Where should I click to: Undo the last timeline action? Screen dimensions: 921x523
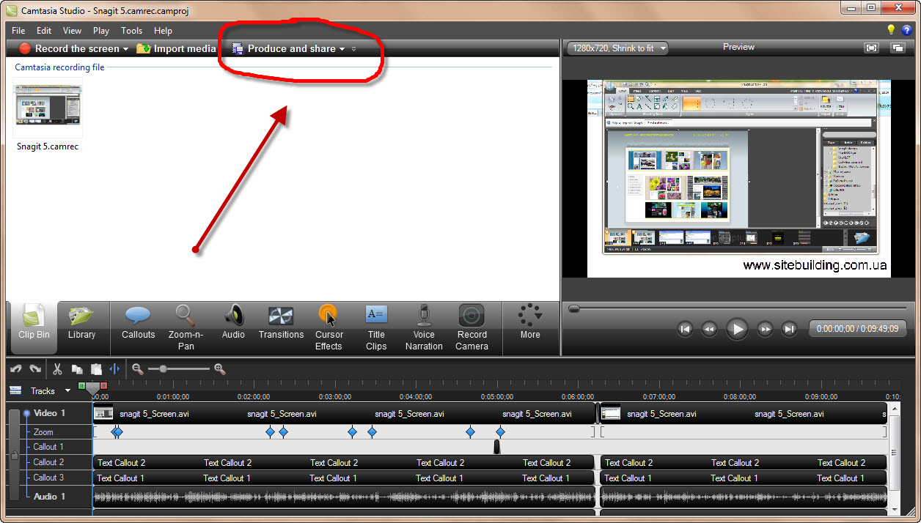pyautogui.click(x=16, y=369)
